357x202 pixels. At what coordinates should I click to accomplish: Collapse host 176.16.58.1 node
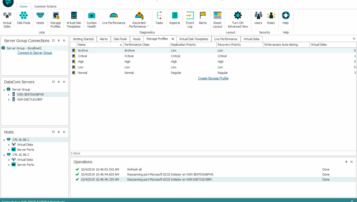(x=4, y=140)
